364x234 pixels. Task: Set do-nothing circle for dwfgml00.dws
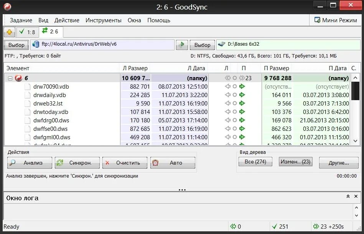[235, 137]
